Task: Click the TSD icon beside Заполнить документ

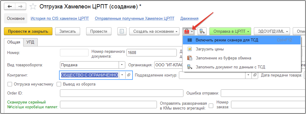Action: [190, 67]
